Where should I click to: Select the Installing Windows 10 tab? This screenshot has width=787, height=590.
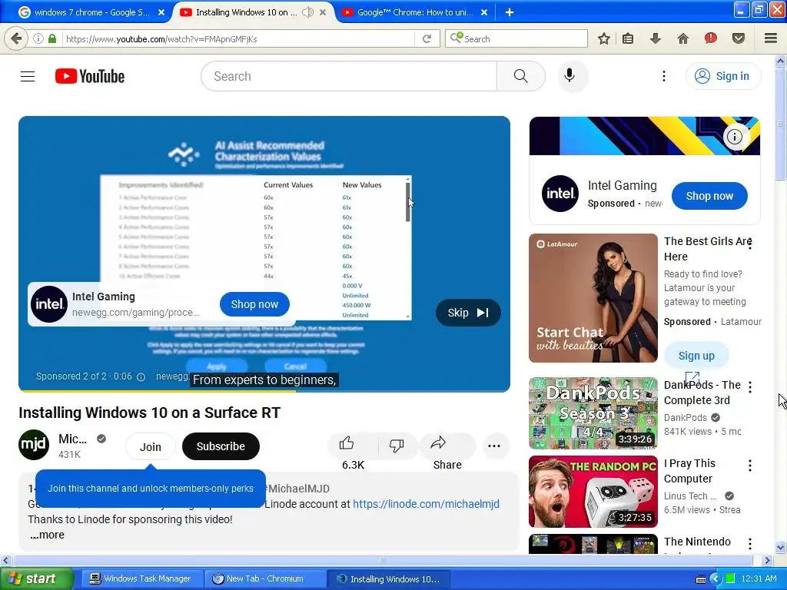[246, 12]
